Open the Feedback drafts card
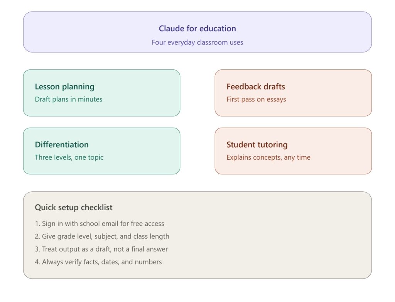 [293, 93]
